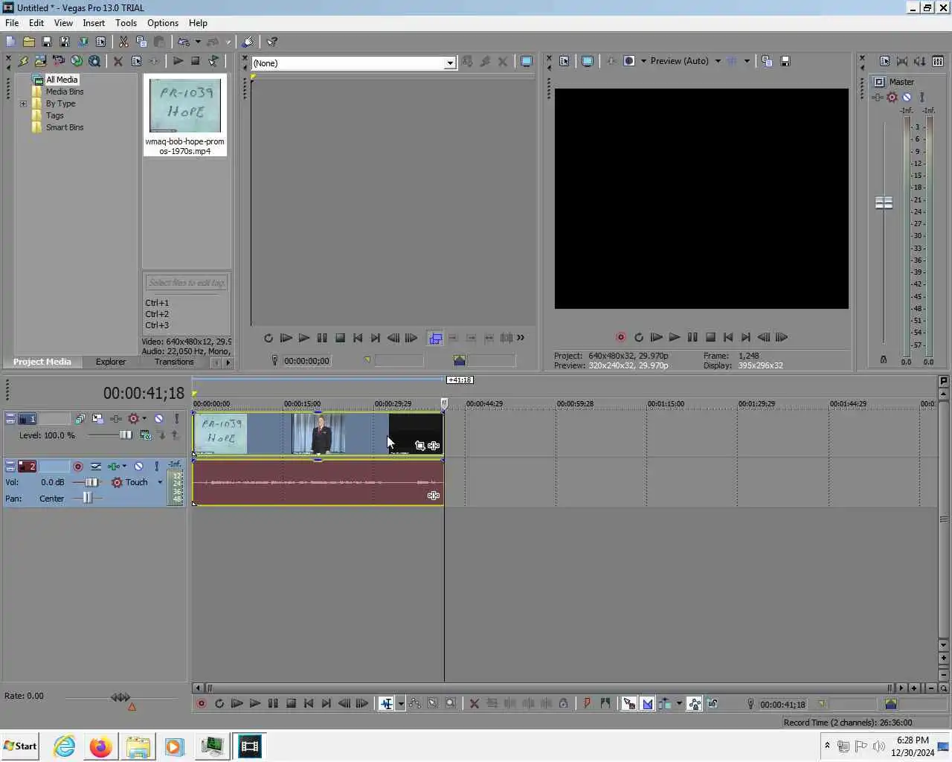
Task: Adjust audio track Pan slider
Action: click(88, 498)
